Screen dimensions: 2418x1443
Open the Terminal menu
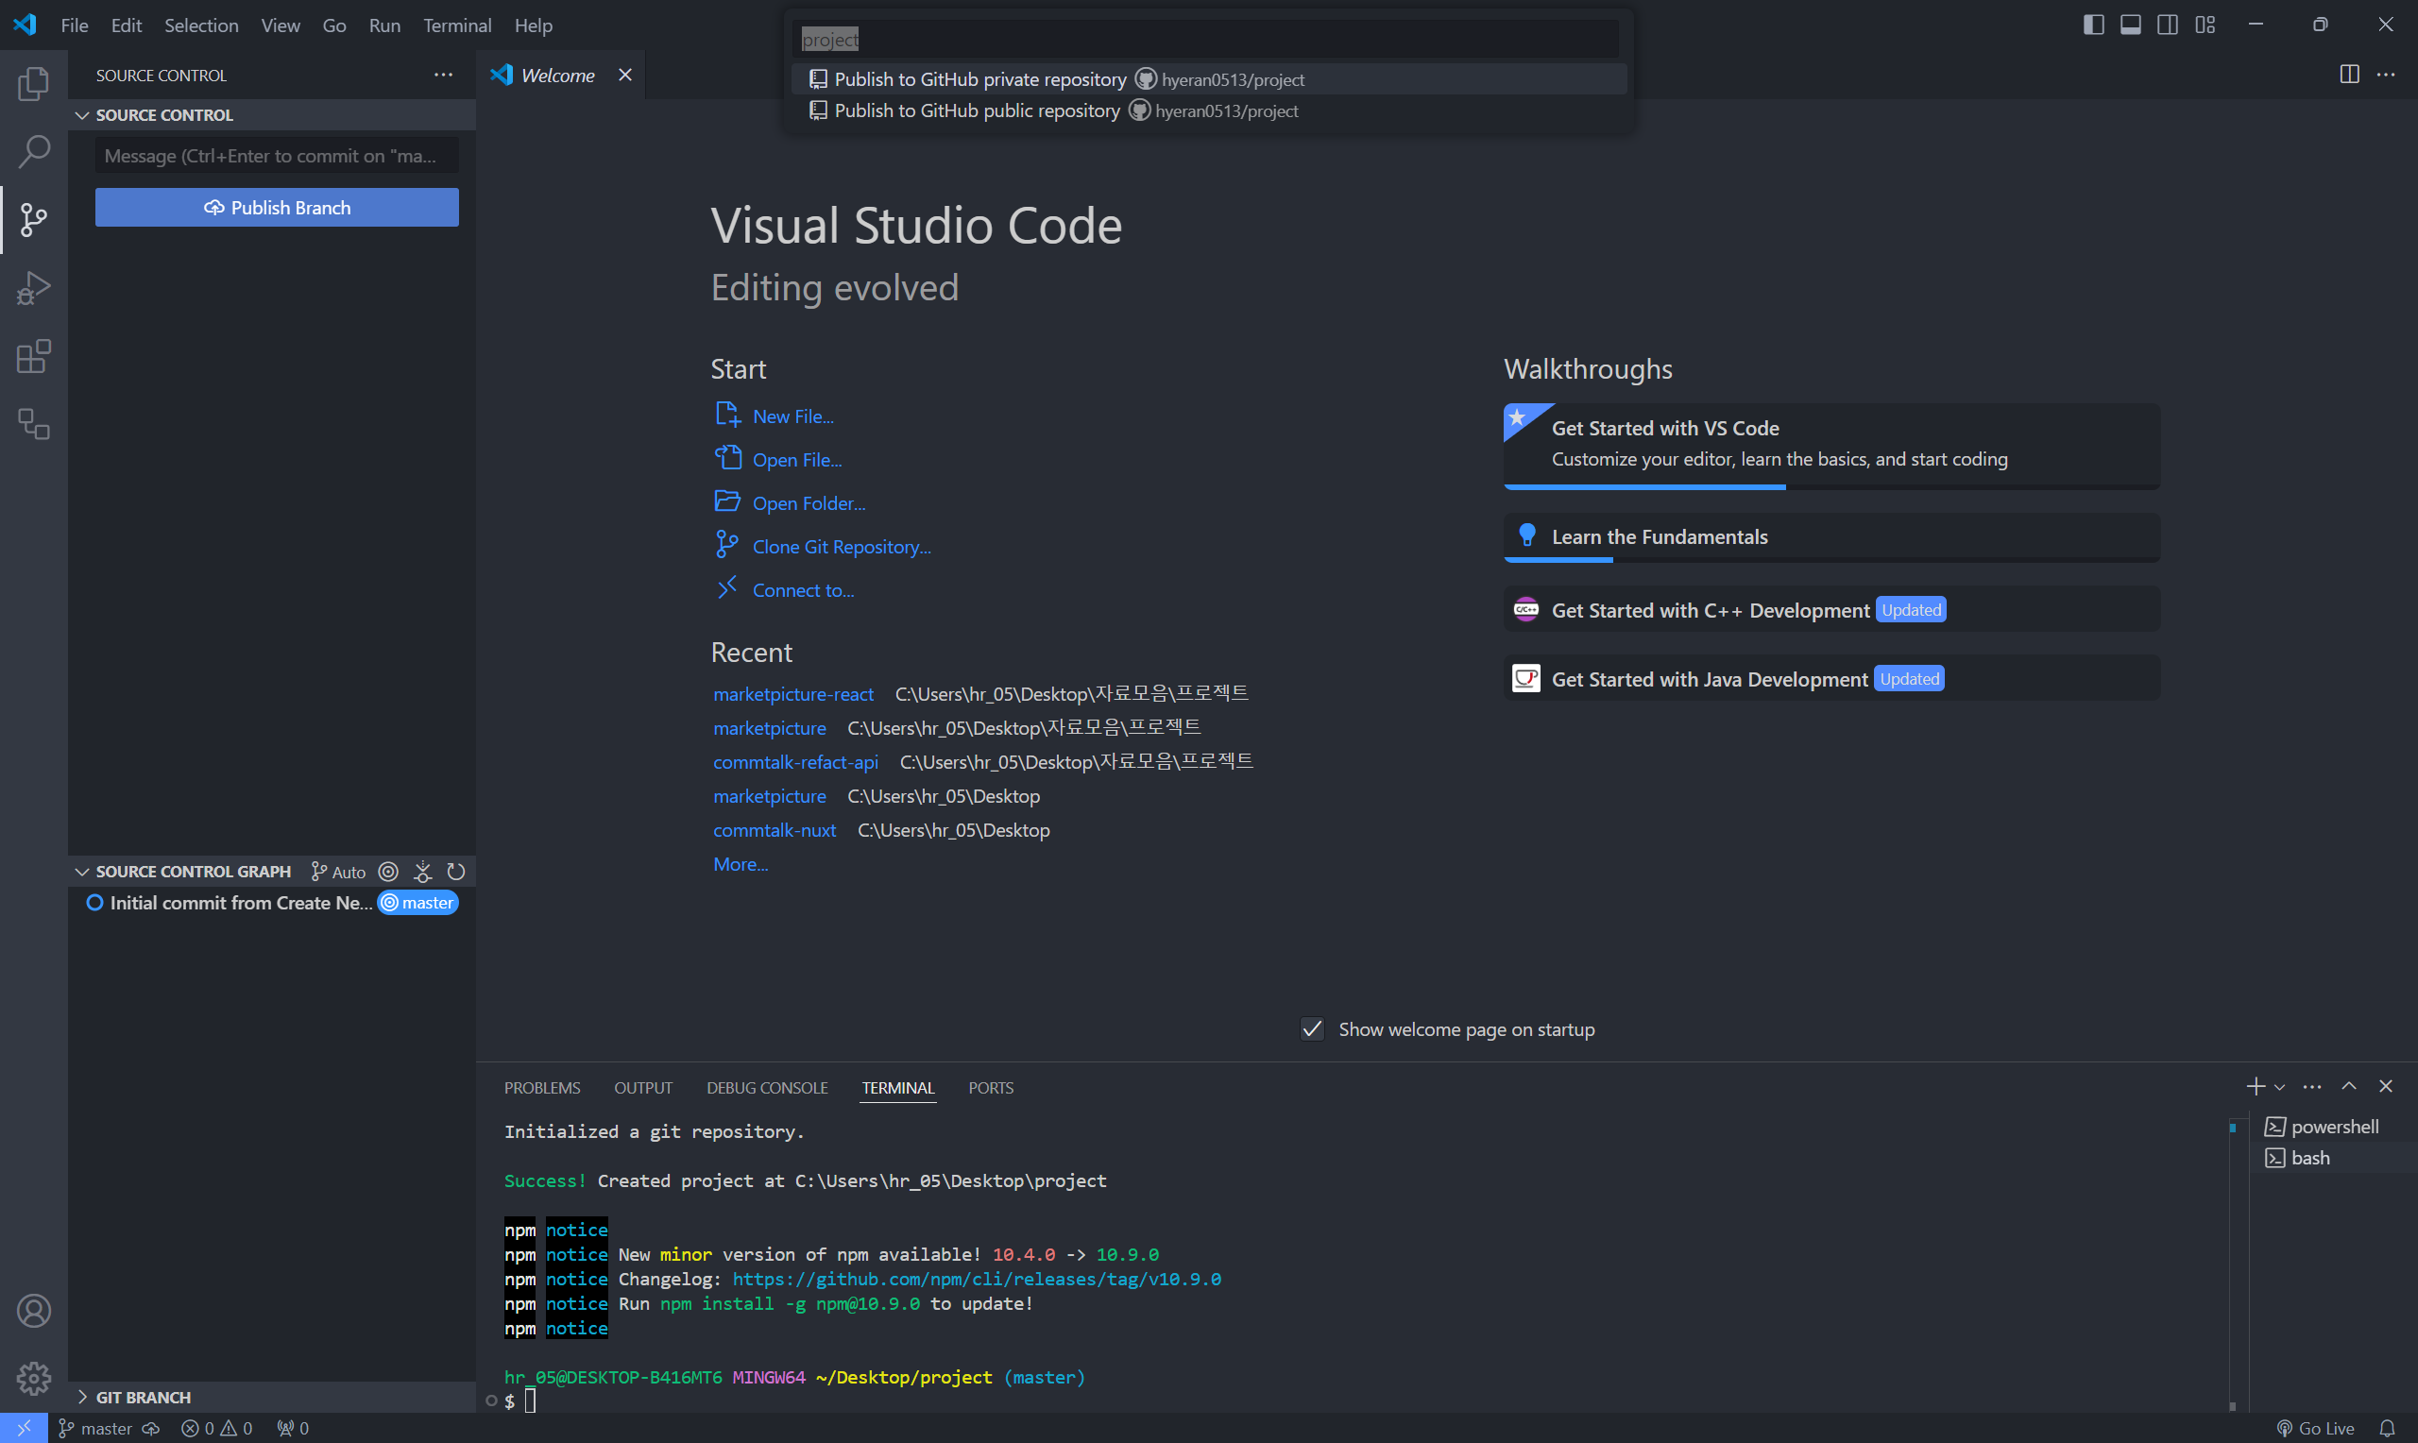pyautogui.click(x=457, y=25)
